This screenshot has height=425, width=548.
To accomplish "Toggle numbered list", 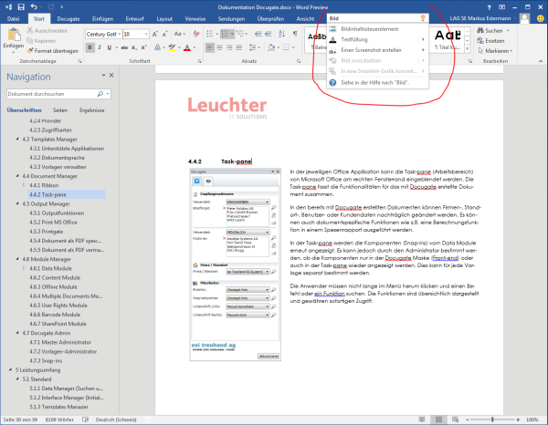I will coord(225,34).
